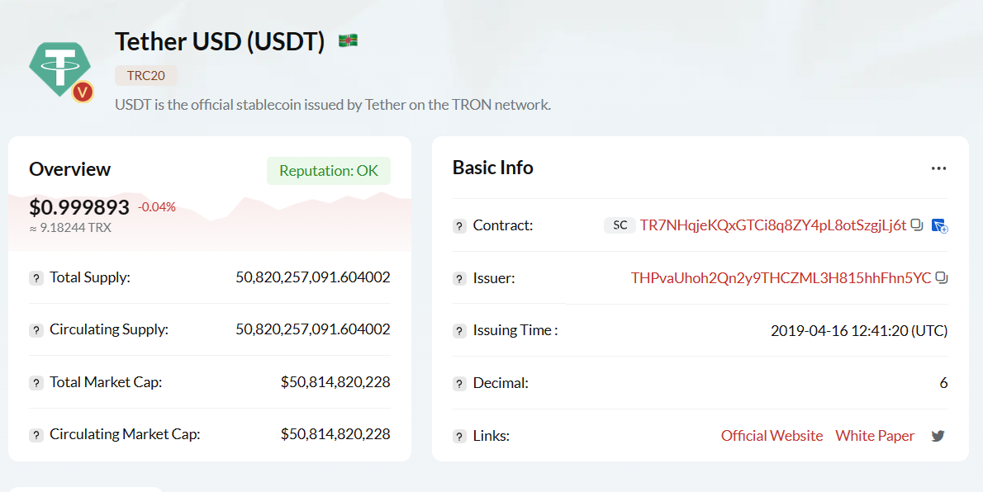The image size is (983, 492).
Task: Open issuer address THPvaUhoh2Qn2y9THCZML3H815hhFhn5YC
Action: pyautogui.click(x=781, y=277)
